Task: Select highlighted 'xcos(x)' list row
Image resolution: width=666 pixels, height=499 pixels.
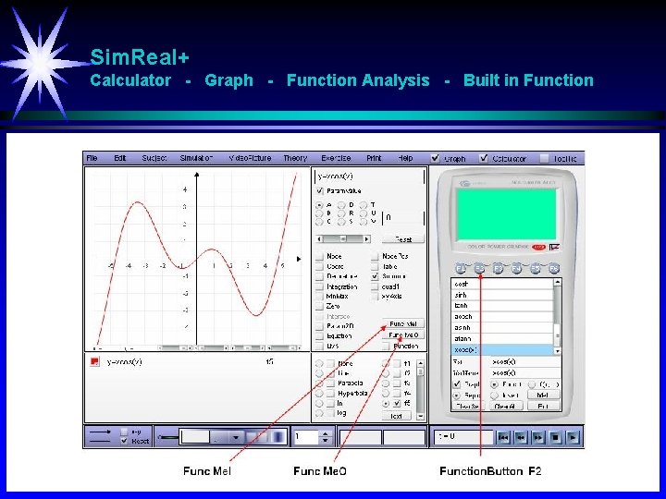Action: point(502,349)
